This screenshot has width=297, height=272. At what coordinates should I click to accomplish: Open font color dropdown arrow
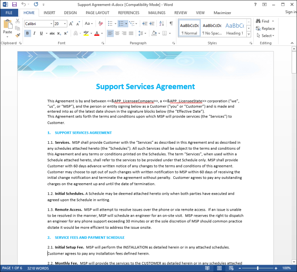click(x=102, y=34)
